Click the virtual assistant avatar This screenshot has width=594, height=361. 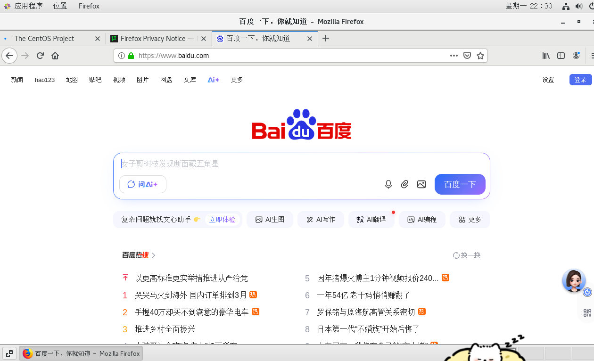pos(574,280)
